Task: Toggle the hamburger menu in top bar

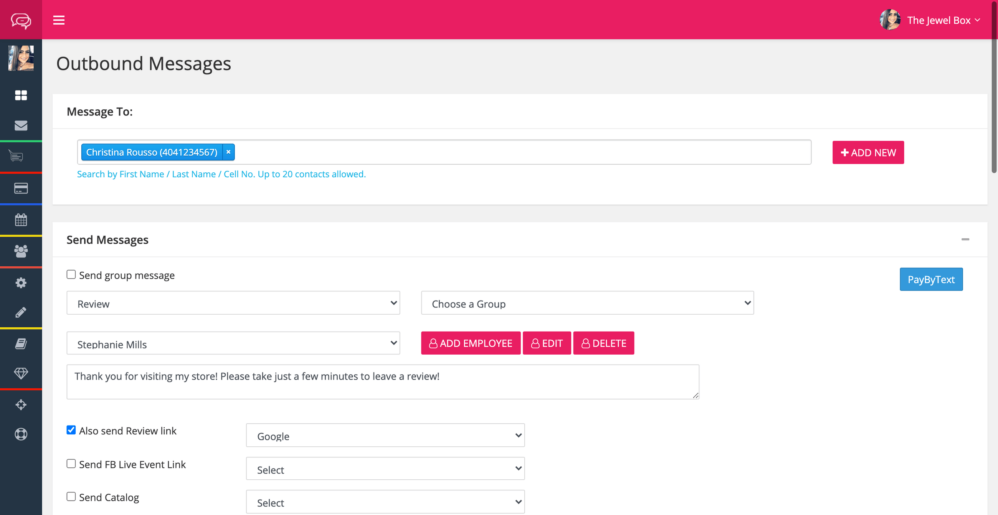Action: tap(59, 20)
